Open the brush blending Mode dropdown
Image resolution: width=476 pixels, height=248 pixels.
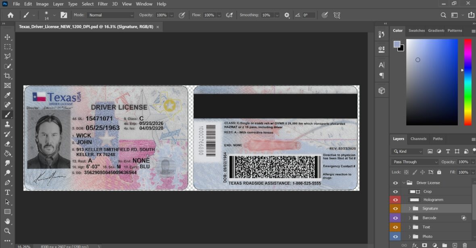[111, 15]
